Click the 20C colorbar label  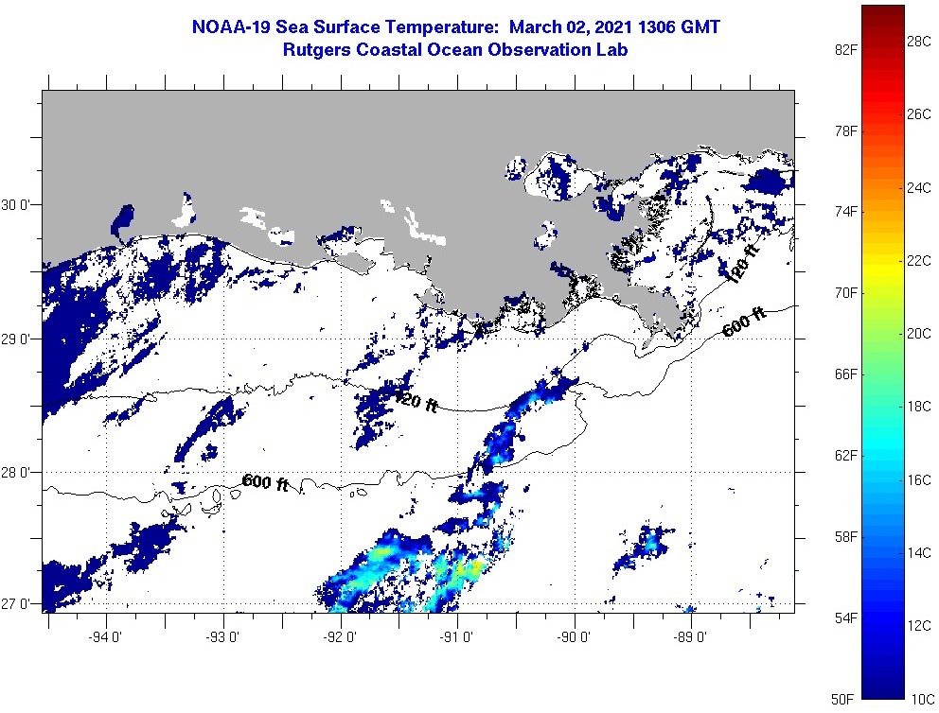tap(919, 334)
